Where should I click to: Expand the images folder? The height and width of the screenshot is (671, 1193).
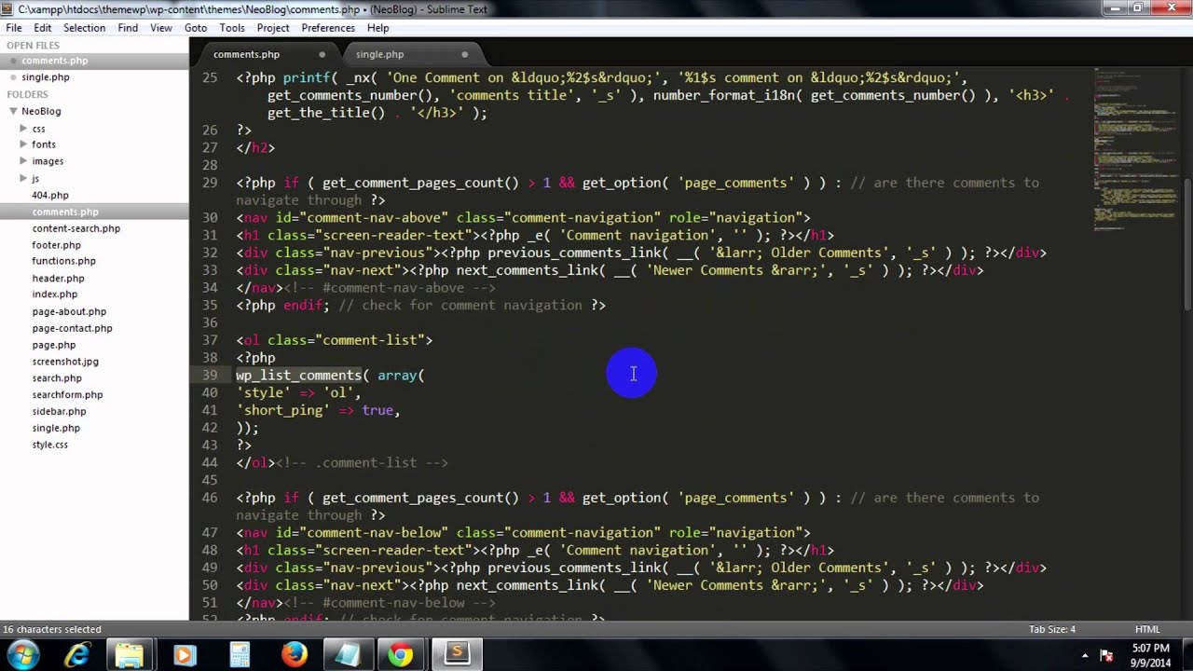coord(23,161)
